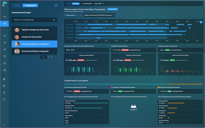The width and height of the screenshot is (205, 128).
Task: Click the magnifier icon in employee search
Action: tap(54, 20)
